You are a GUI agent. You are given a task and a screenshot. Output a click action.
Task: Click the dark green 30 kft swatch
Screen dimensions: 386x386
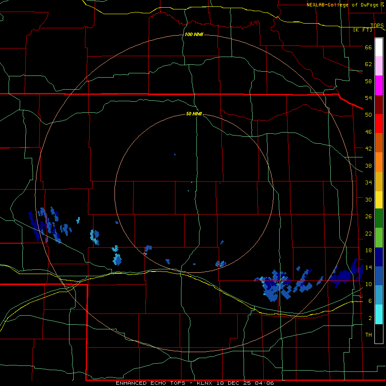379,218
